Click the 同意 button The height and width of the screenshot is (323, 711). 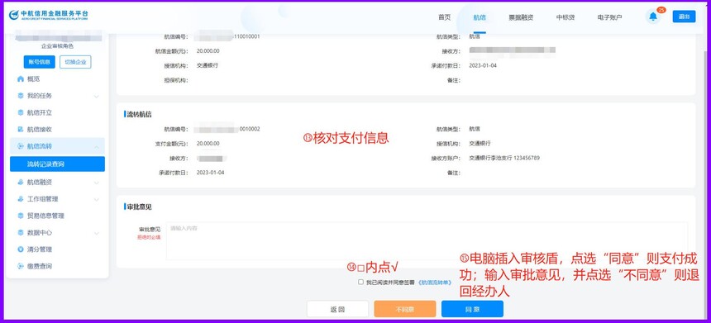pos(472,309)
